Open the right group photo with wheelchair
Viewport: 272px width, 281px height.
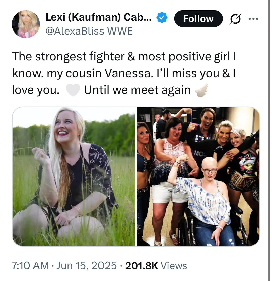point(198,176)
